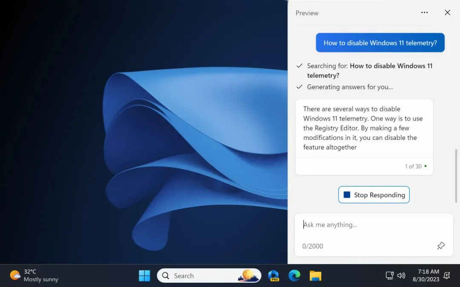The image size is (460, 287).
Task: Click the network icon in system tray
Action: click(x=389, y=276)
